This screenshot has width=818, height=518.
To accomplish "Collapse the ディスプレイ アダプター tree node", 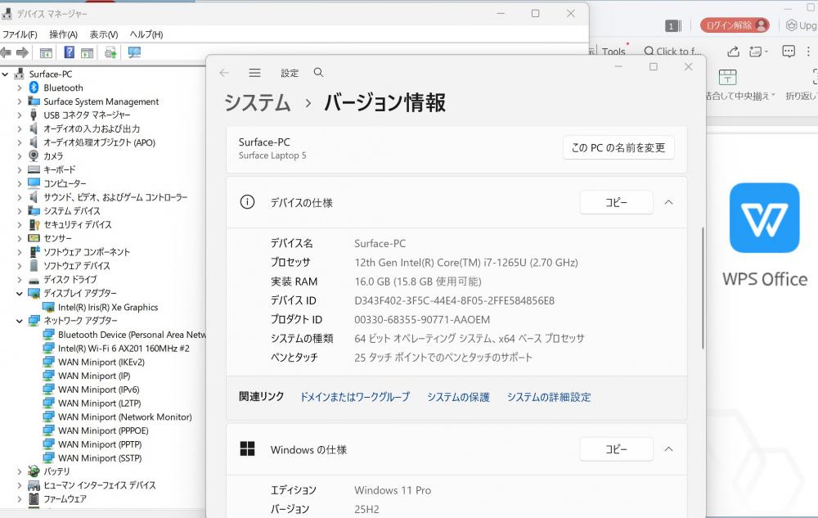I will point(20,293).
